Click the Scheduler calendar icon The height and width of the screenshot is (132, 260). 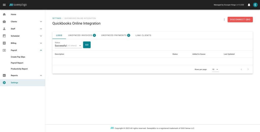pos(4,36)
